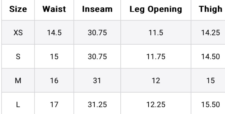Viewport: 225px width, 114px height.
Task: Click leg opening value 12.25
Action: (x=156, y=105)
